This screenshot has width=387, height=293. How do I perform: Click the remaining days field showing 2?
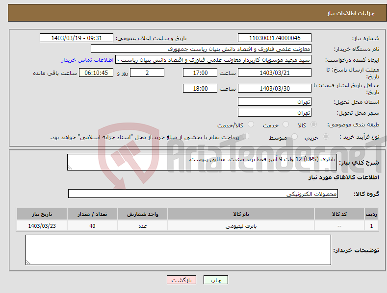[147, 73]
